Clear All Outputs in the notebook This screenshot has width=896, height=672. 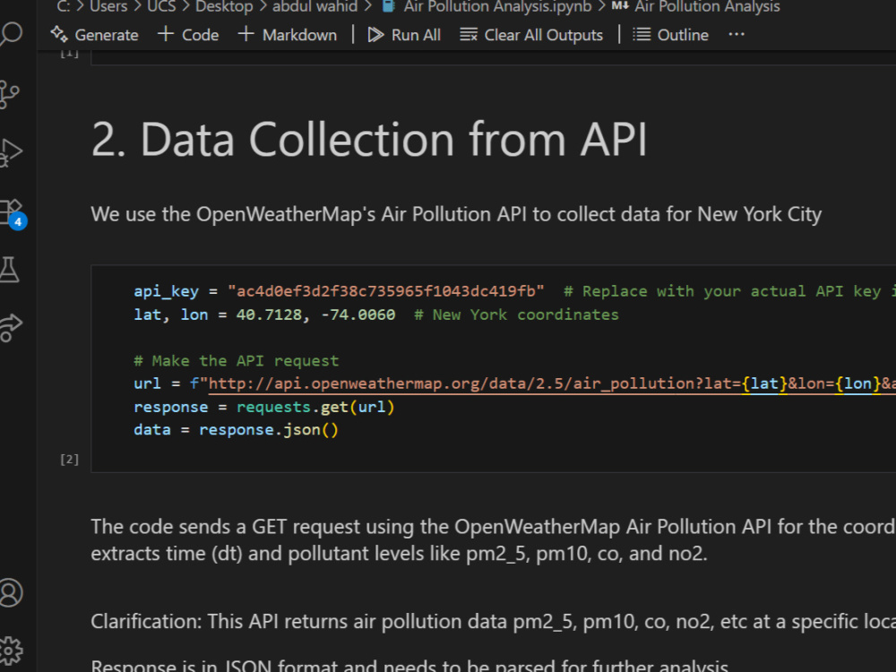(531, 35)
